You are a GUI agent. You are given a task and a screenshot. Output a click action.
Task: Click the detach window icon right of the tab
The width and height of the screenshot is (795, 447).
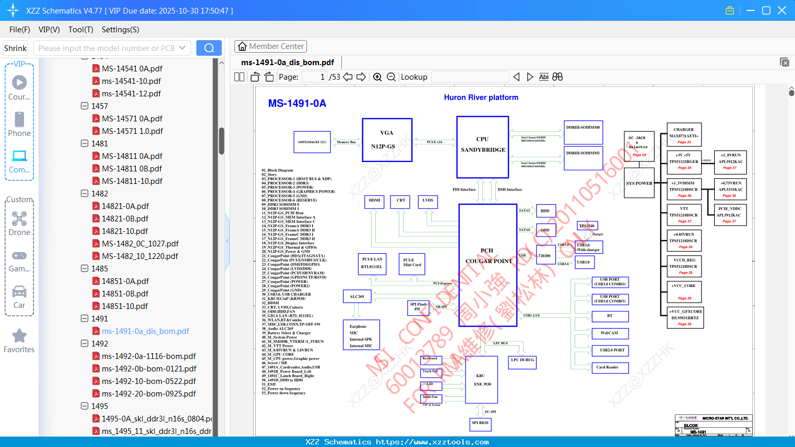784,62
